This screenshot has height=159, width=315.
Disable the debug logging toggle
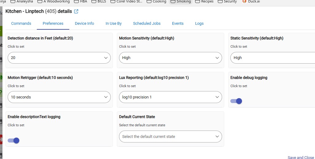click(x=236, y=101)
